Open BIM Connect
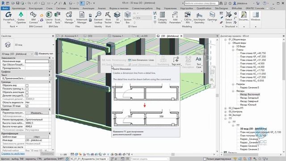Image resolution: width=286 pixels, height=161 pixels. [34, 17]
